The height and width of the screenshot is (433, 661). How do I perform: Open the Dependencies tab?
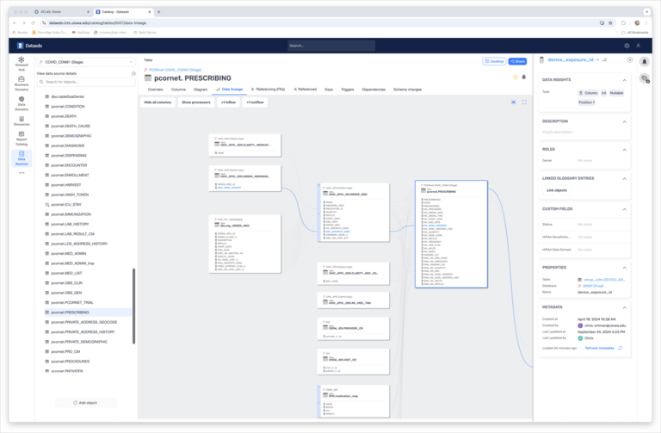[x=374, y=90]
